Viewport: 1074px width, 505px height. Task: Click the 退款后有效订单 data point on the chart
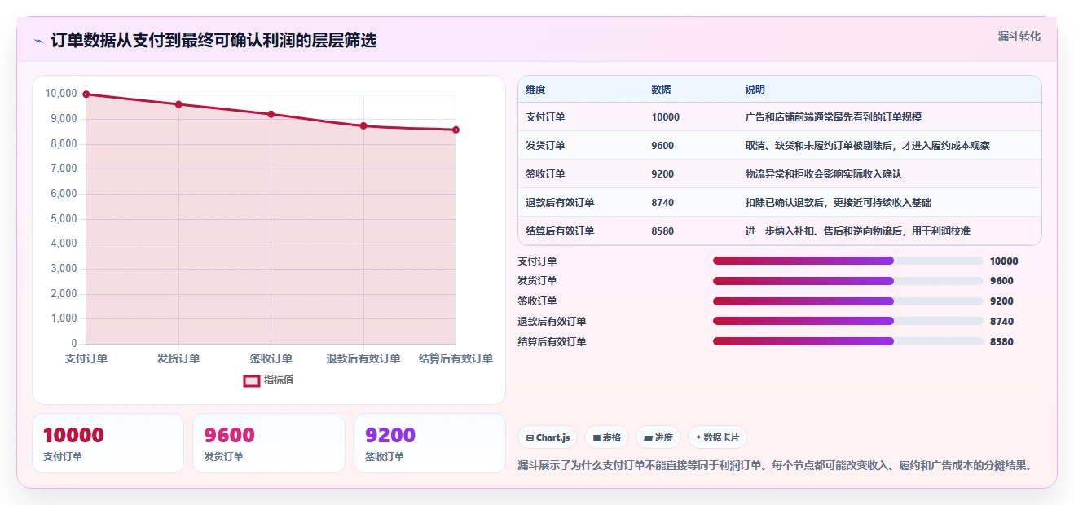[x=363, y=125]
